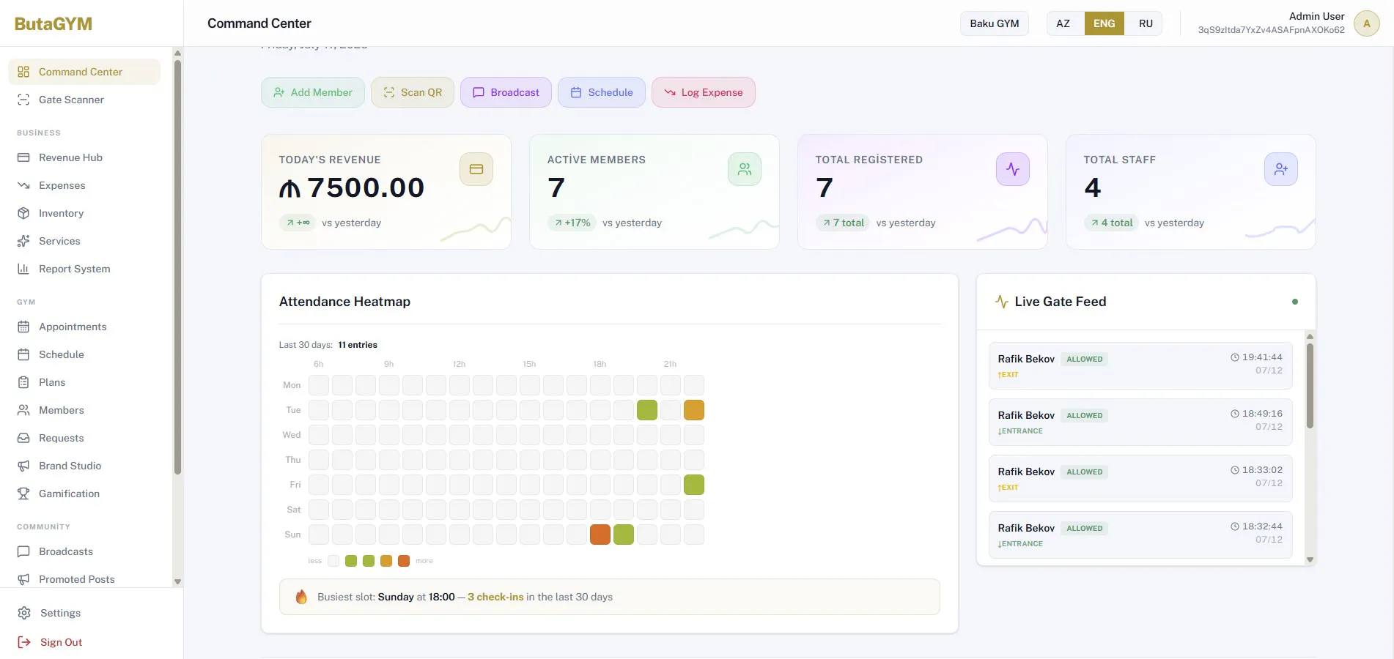Click the Promoted Posts megaphone icon
The height and width of the screenshot is (659, 1394).
pyautogui.click(x=23, y=579)
